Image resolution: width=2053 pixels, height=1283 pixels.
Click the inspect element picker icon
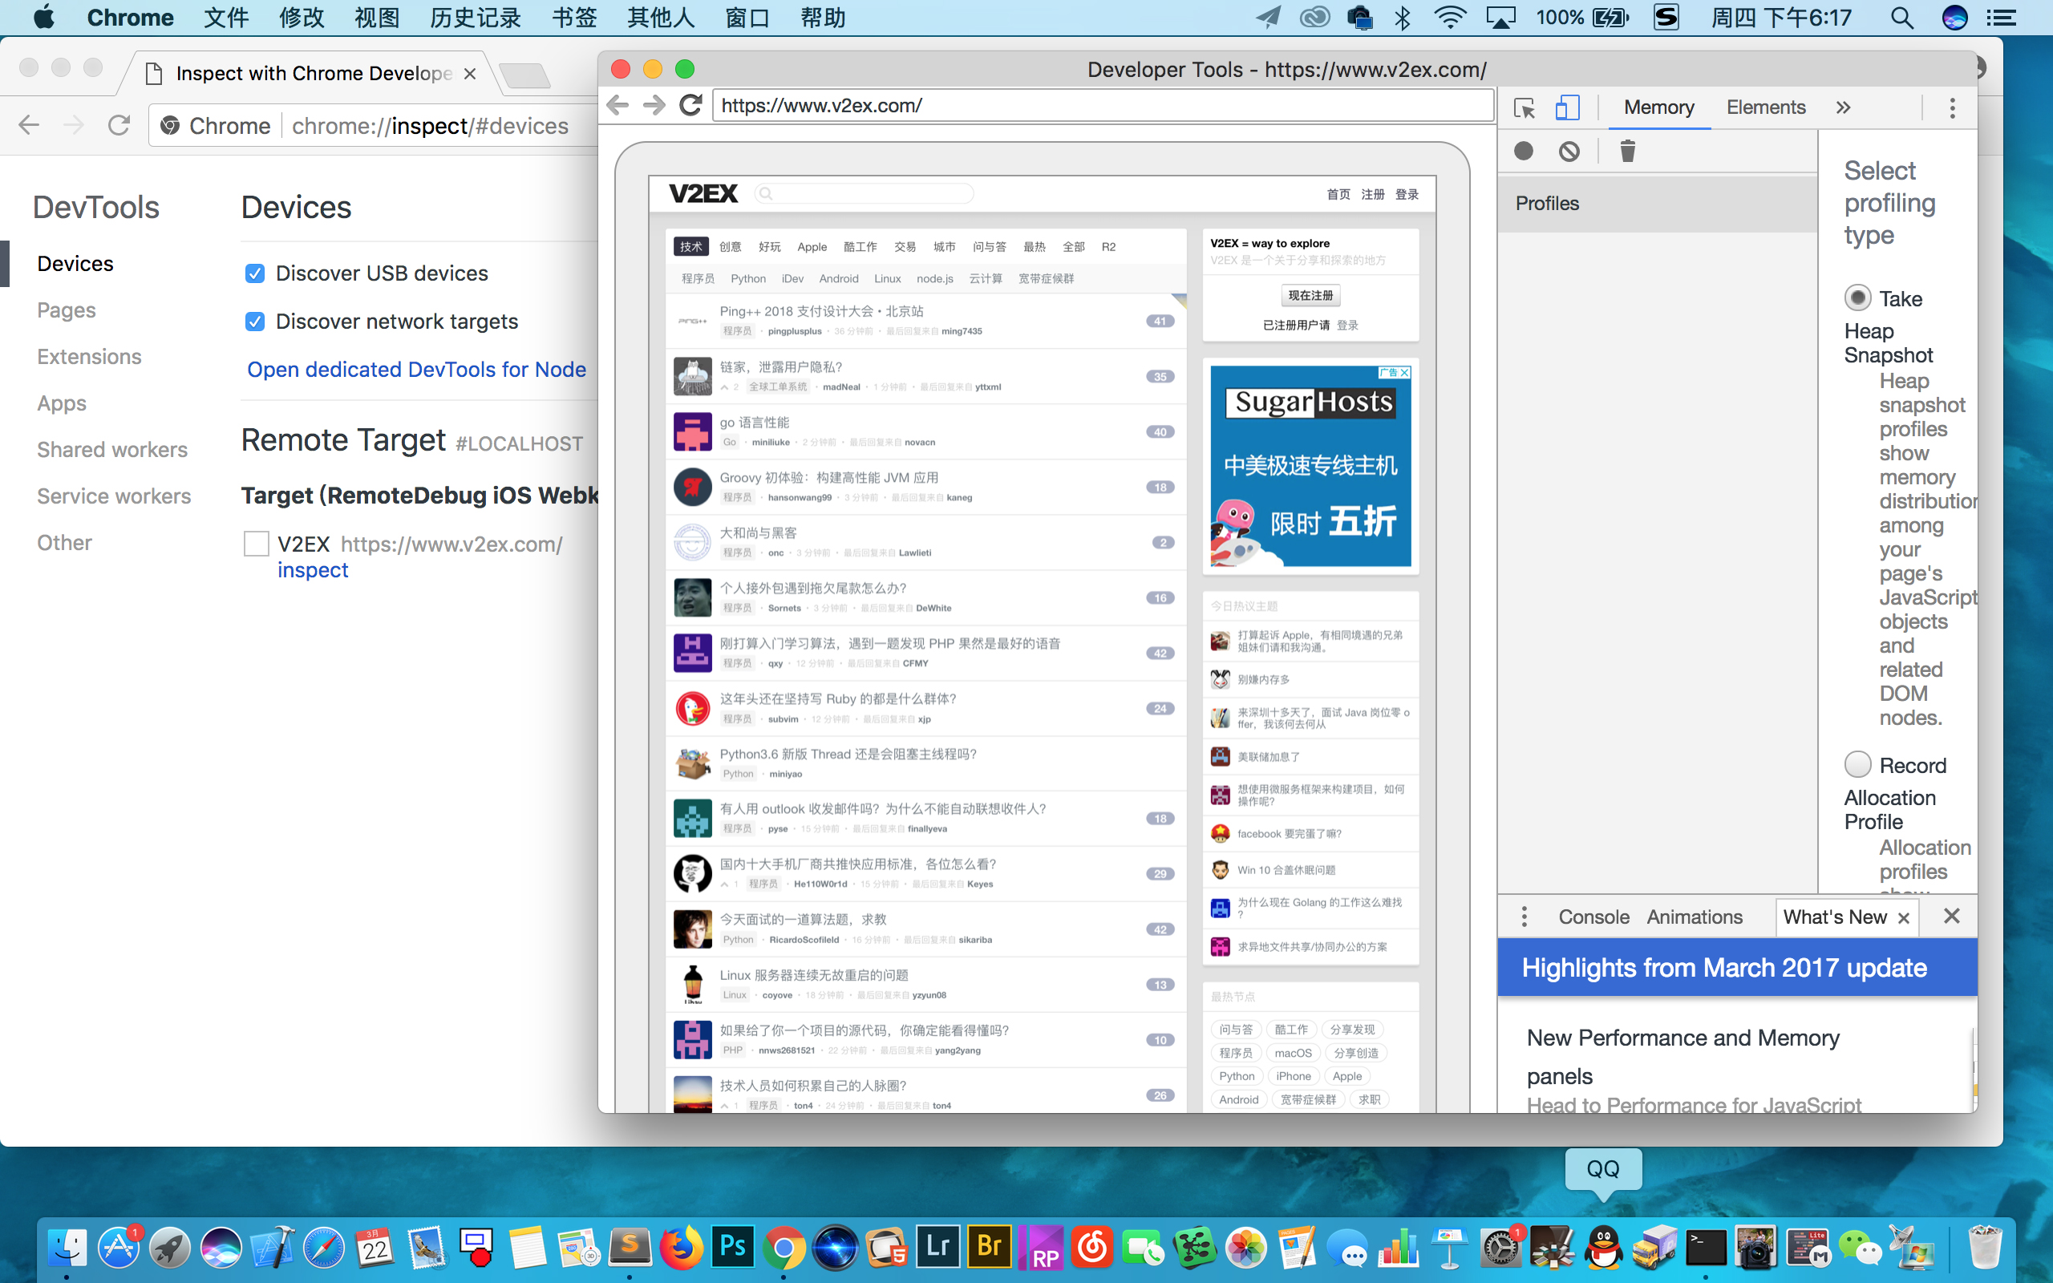click(x=1525, y=107)
